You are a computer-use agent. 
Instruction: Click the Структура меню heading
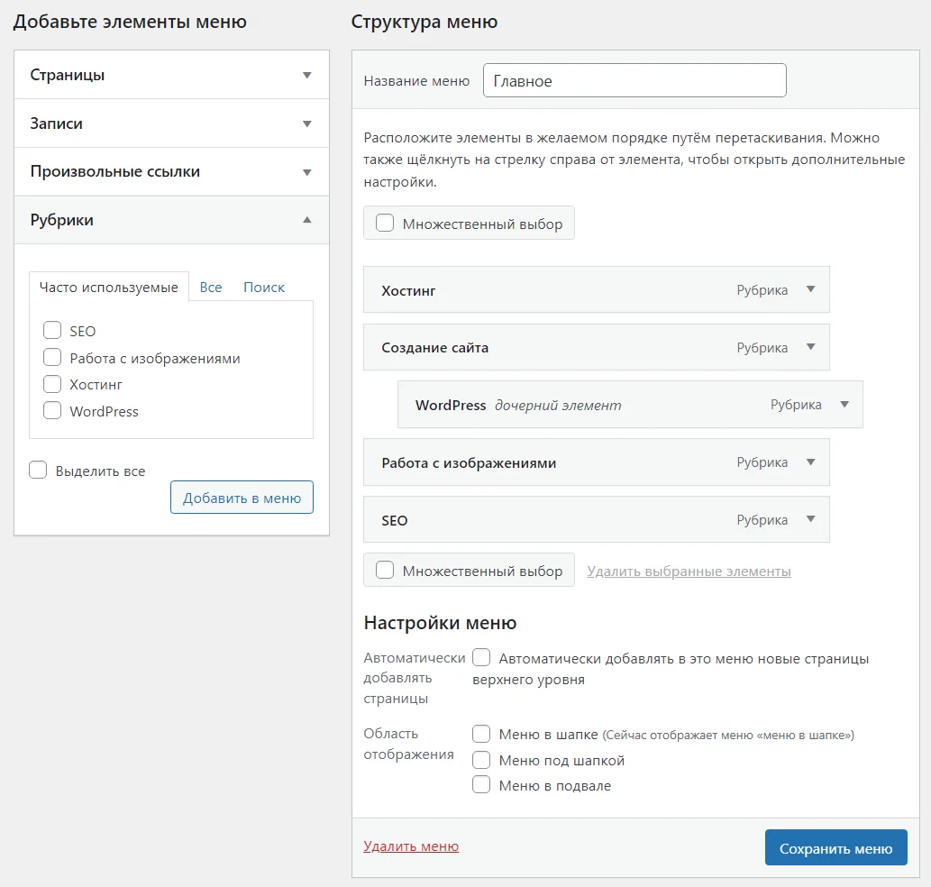coord(424,22)
